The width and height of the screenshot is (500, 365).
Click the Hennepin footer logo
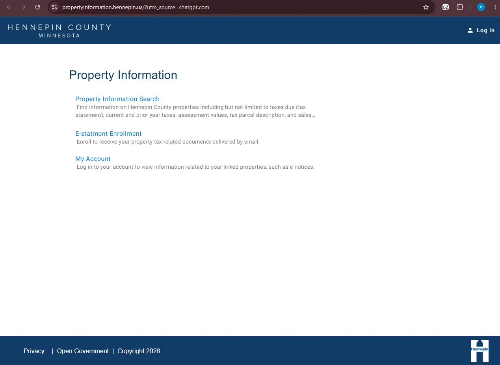point(480,351)
